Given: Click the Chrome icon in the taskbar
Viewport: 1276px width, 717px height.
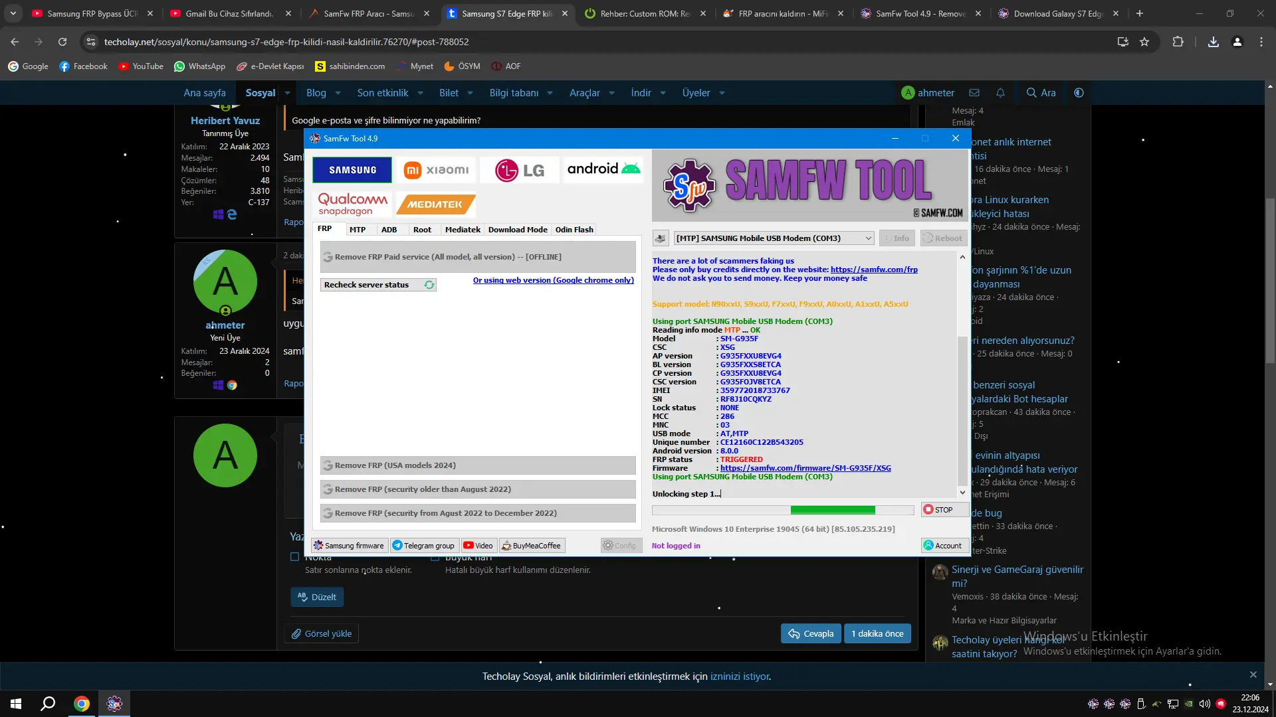Looking at the screenshot, I should click(82, 704).
